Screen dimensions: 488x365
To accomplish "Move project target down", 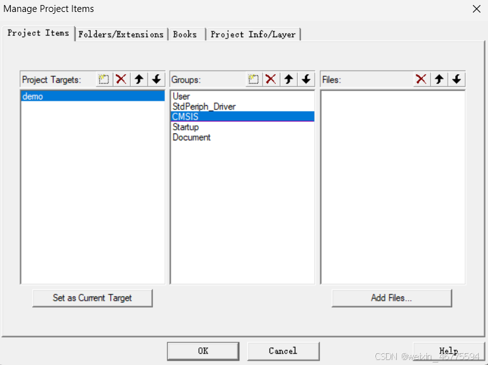I will (x=156, y=79).
